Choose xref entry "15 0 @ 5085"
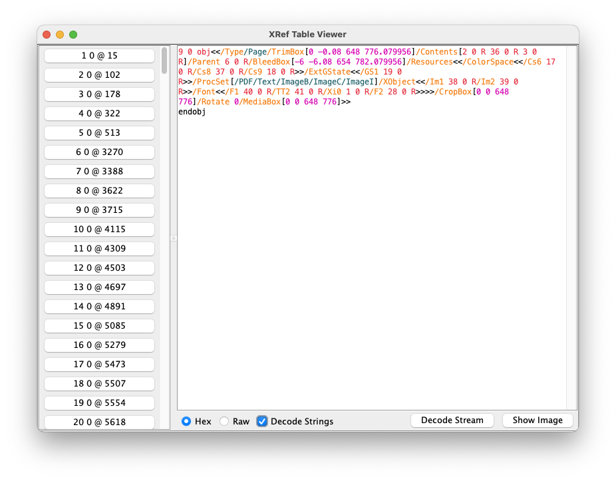Viewport: 616px width, 481px height. tap(99, 325)
